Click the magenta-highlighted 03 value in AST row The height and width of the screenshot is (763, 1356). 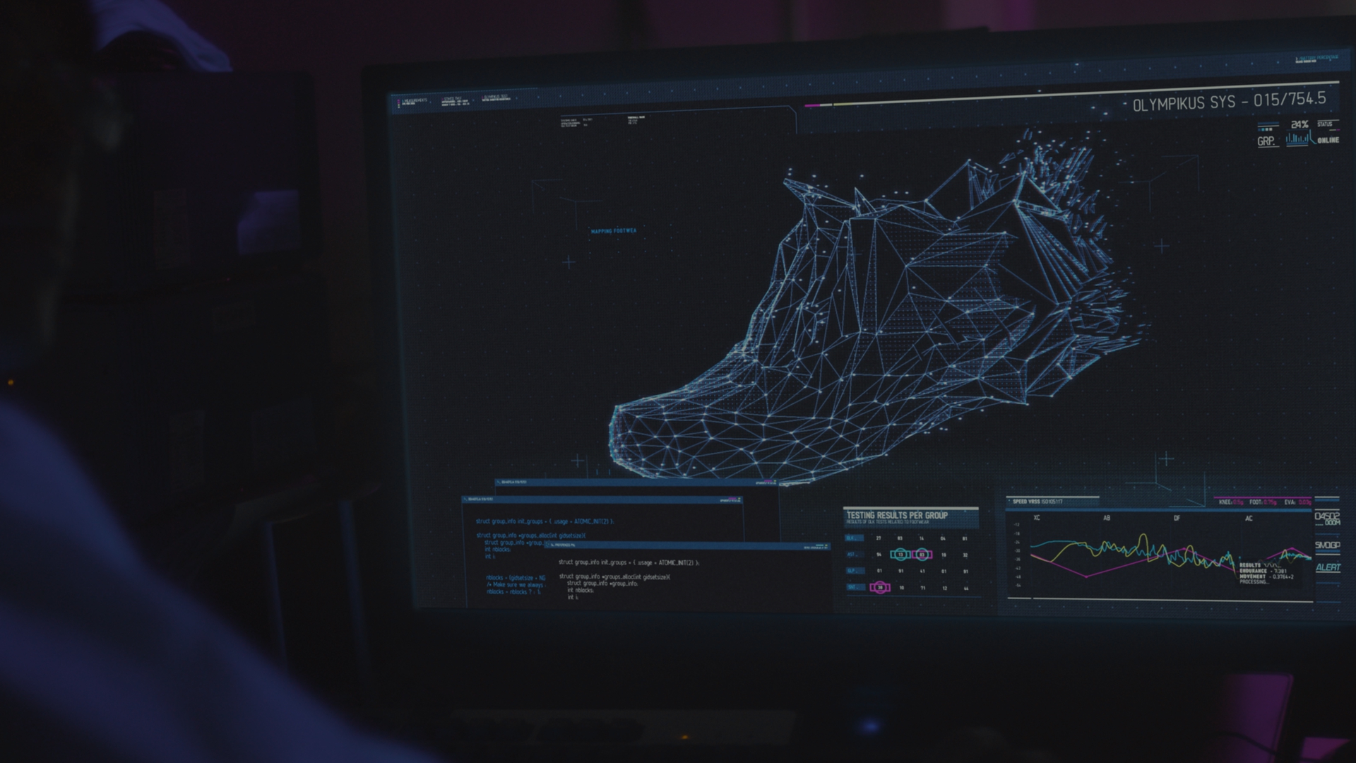coord(922,555)
